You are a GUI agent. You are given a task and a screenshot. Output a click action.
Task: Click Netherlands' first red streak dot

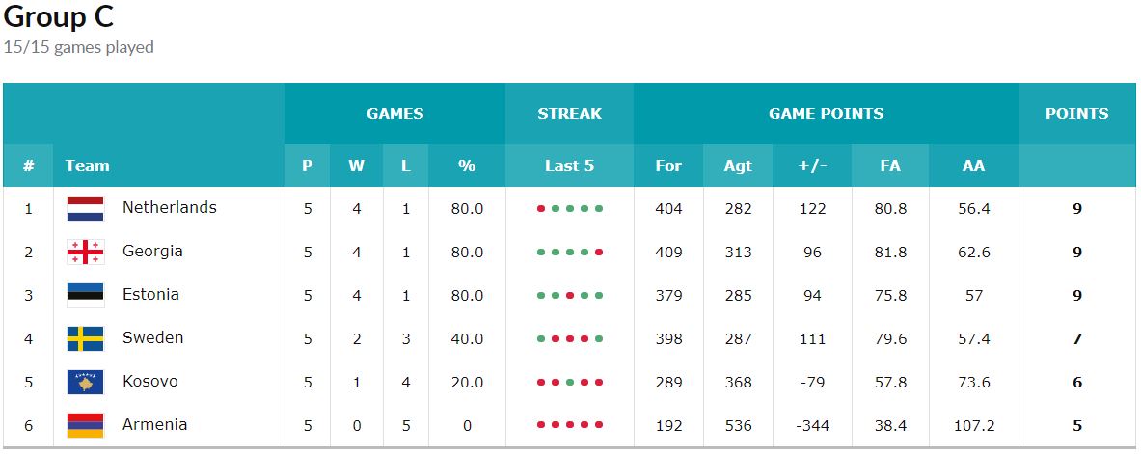[x=541, y=209]
